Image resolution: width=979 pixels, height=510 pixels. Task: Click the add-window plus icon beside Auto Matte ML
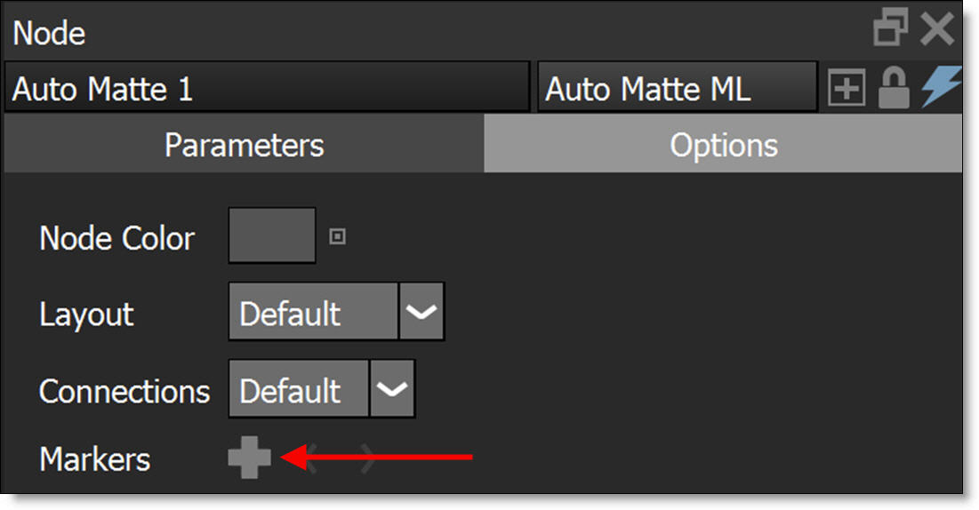[846, 89]
